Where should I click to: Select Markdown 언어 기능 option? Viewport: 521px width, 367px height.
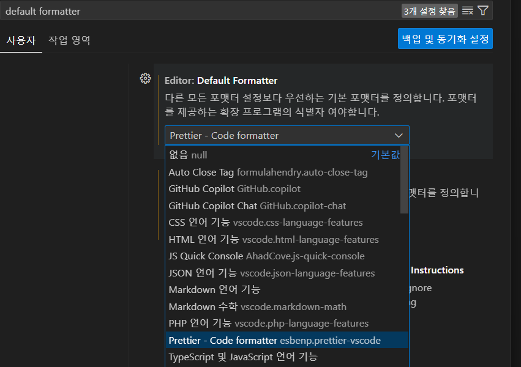point(287,290)
